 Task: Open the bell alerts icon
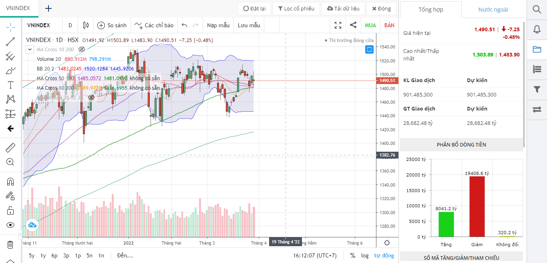click(x=537, y=29)
